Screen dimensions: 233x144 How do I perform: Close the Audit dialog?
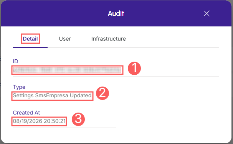tap(207, 13)
